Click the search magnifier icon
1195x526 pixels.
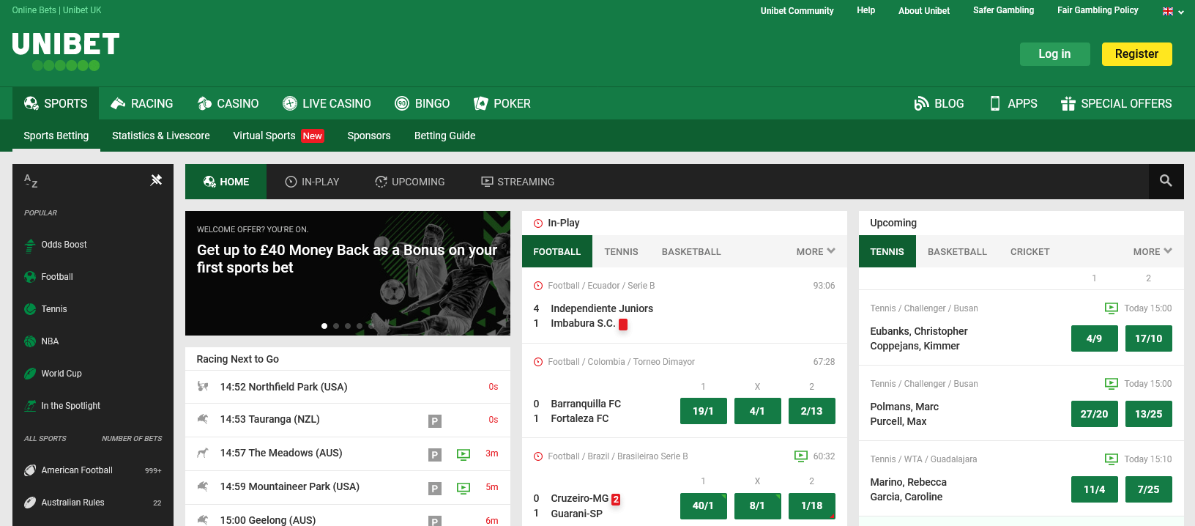point(1166,181)
